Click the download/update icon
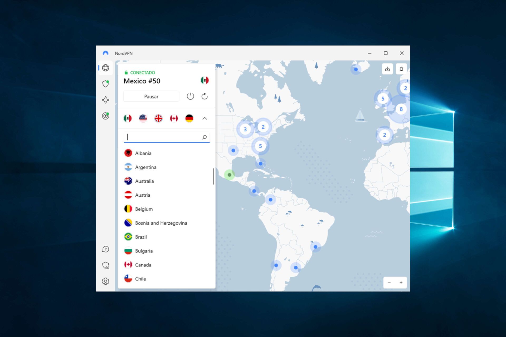Screen dimensions: 506x337 click(x=387, y=69)
